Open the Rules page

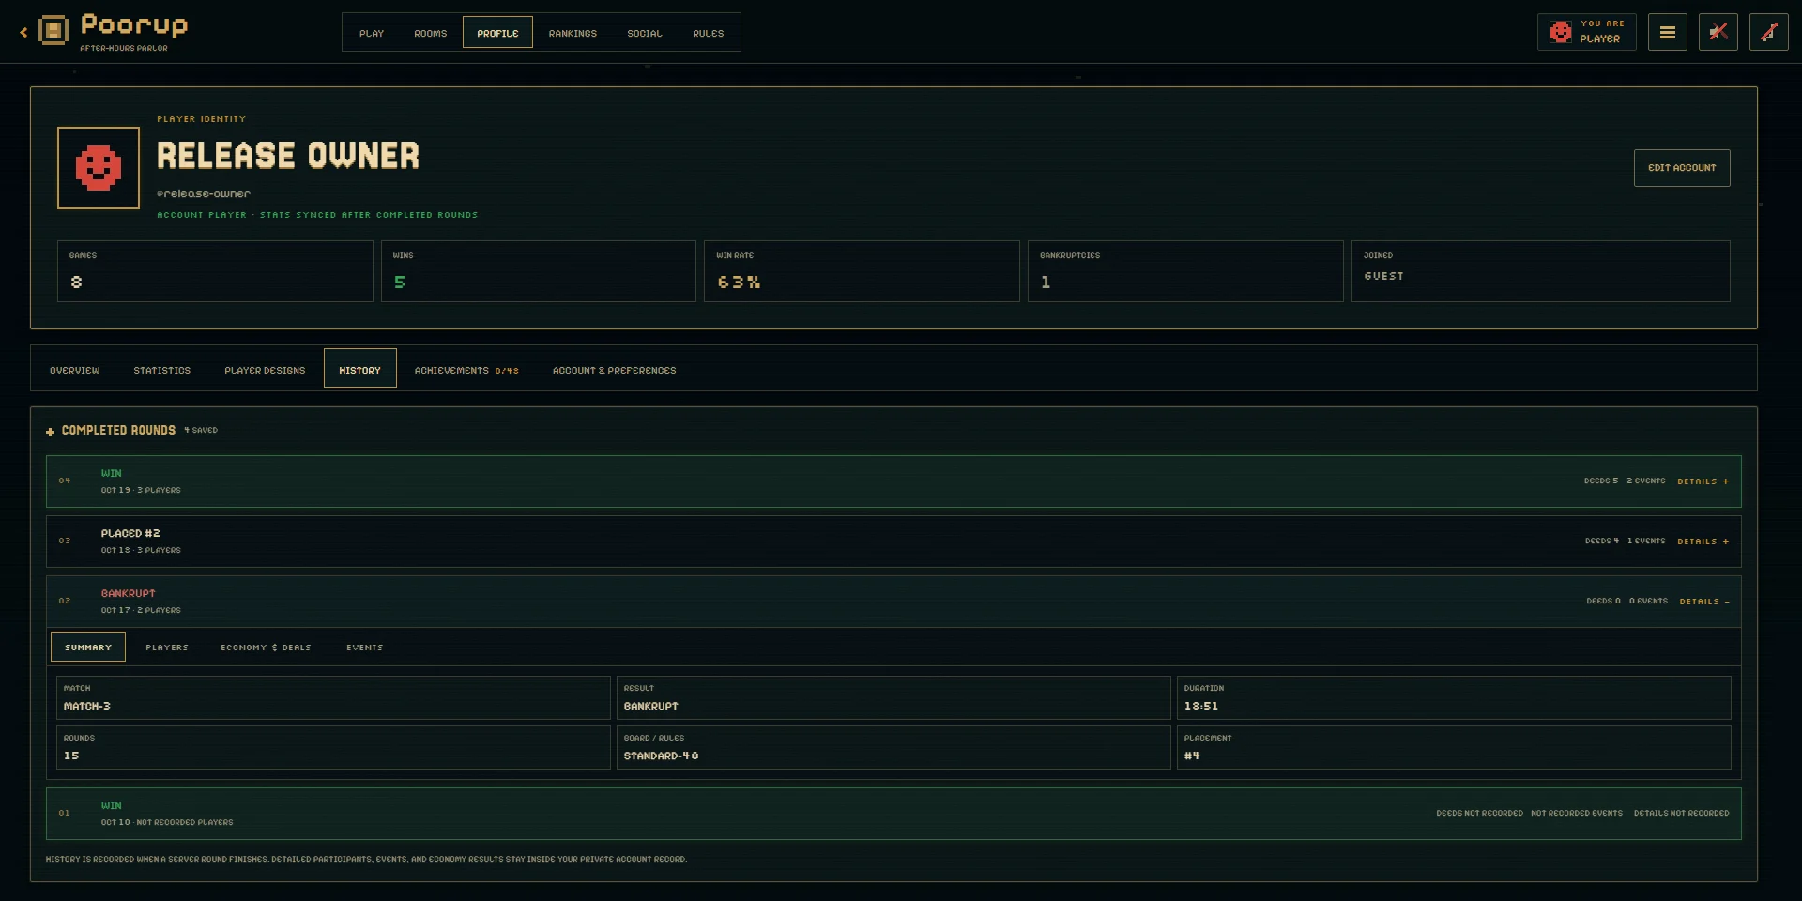pos(709,33)
